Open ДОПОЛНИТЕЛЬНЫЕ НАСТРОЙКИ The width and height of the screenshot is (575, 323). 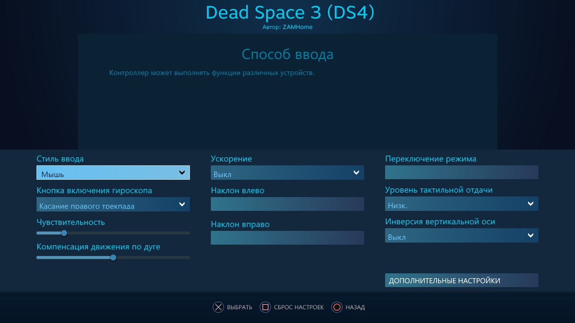461,280
